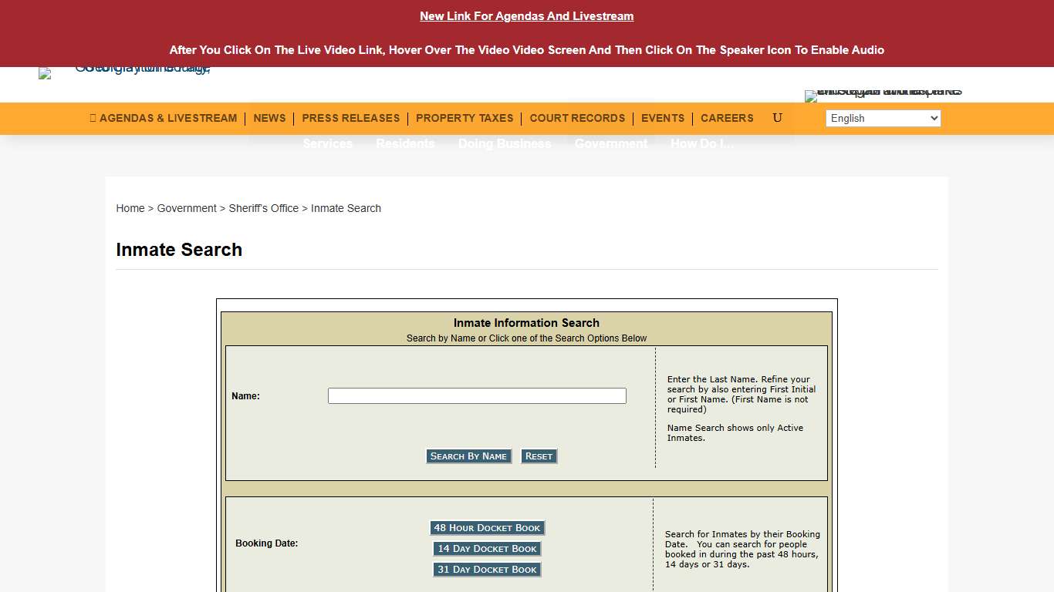Select the NEWS menu item
1054x592 pixels.
(x=269, y=118)
